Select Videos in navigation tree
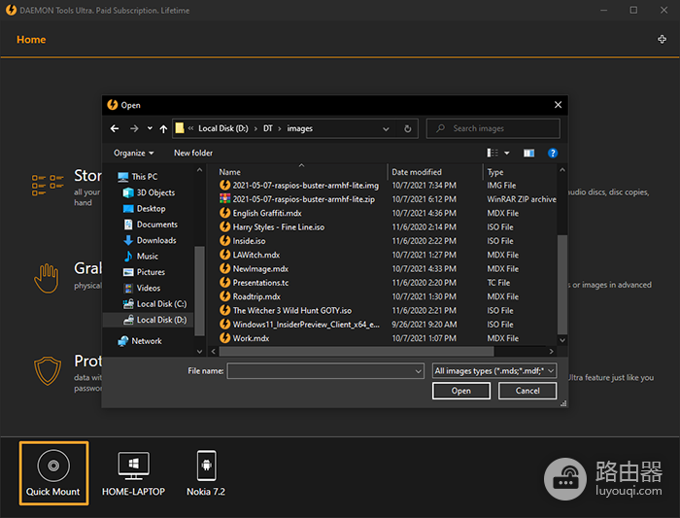 point(142,288)
